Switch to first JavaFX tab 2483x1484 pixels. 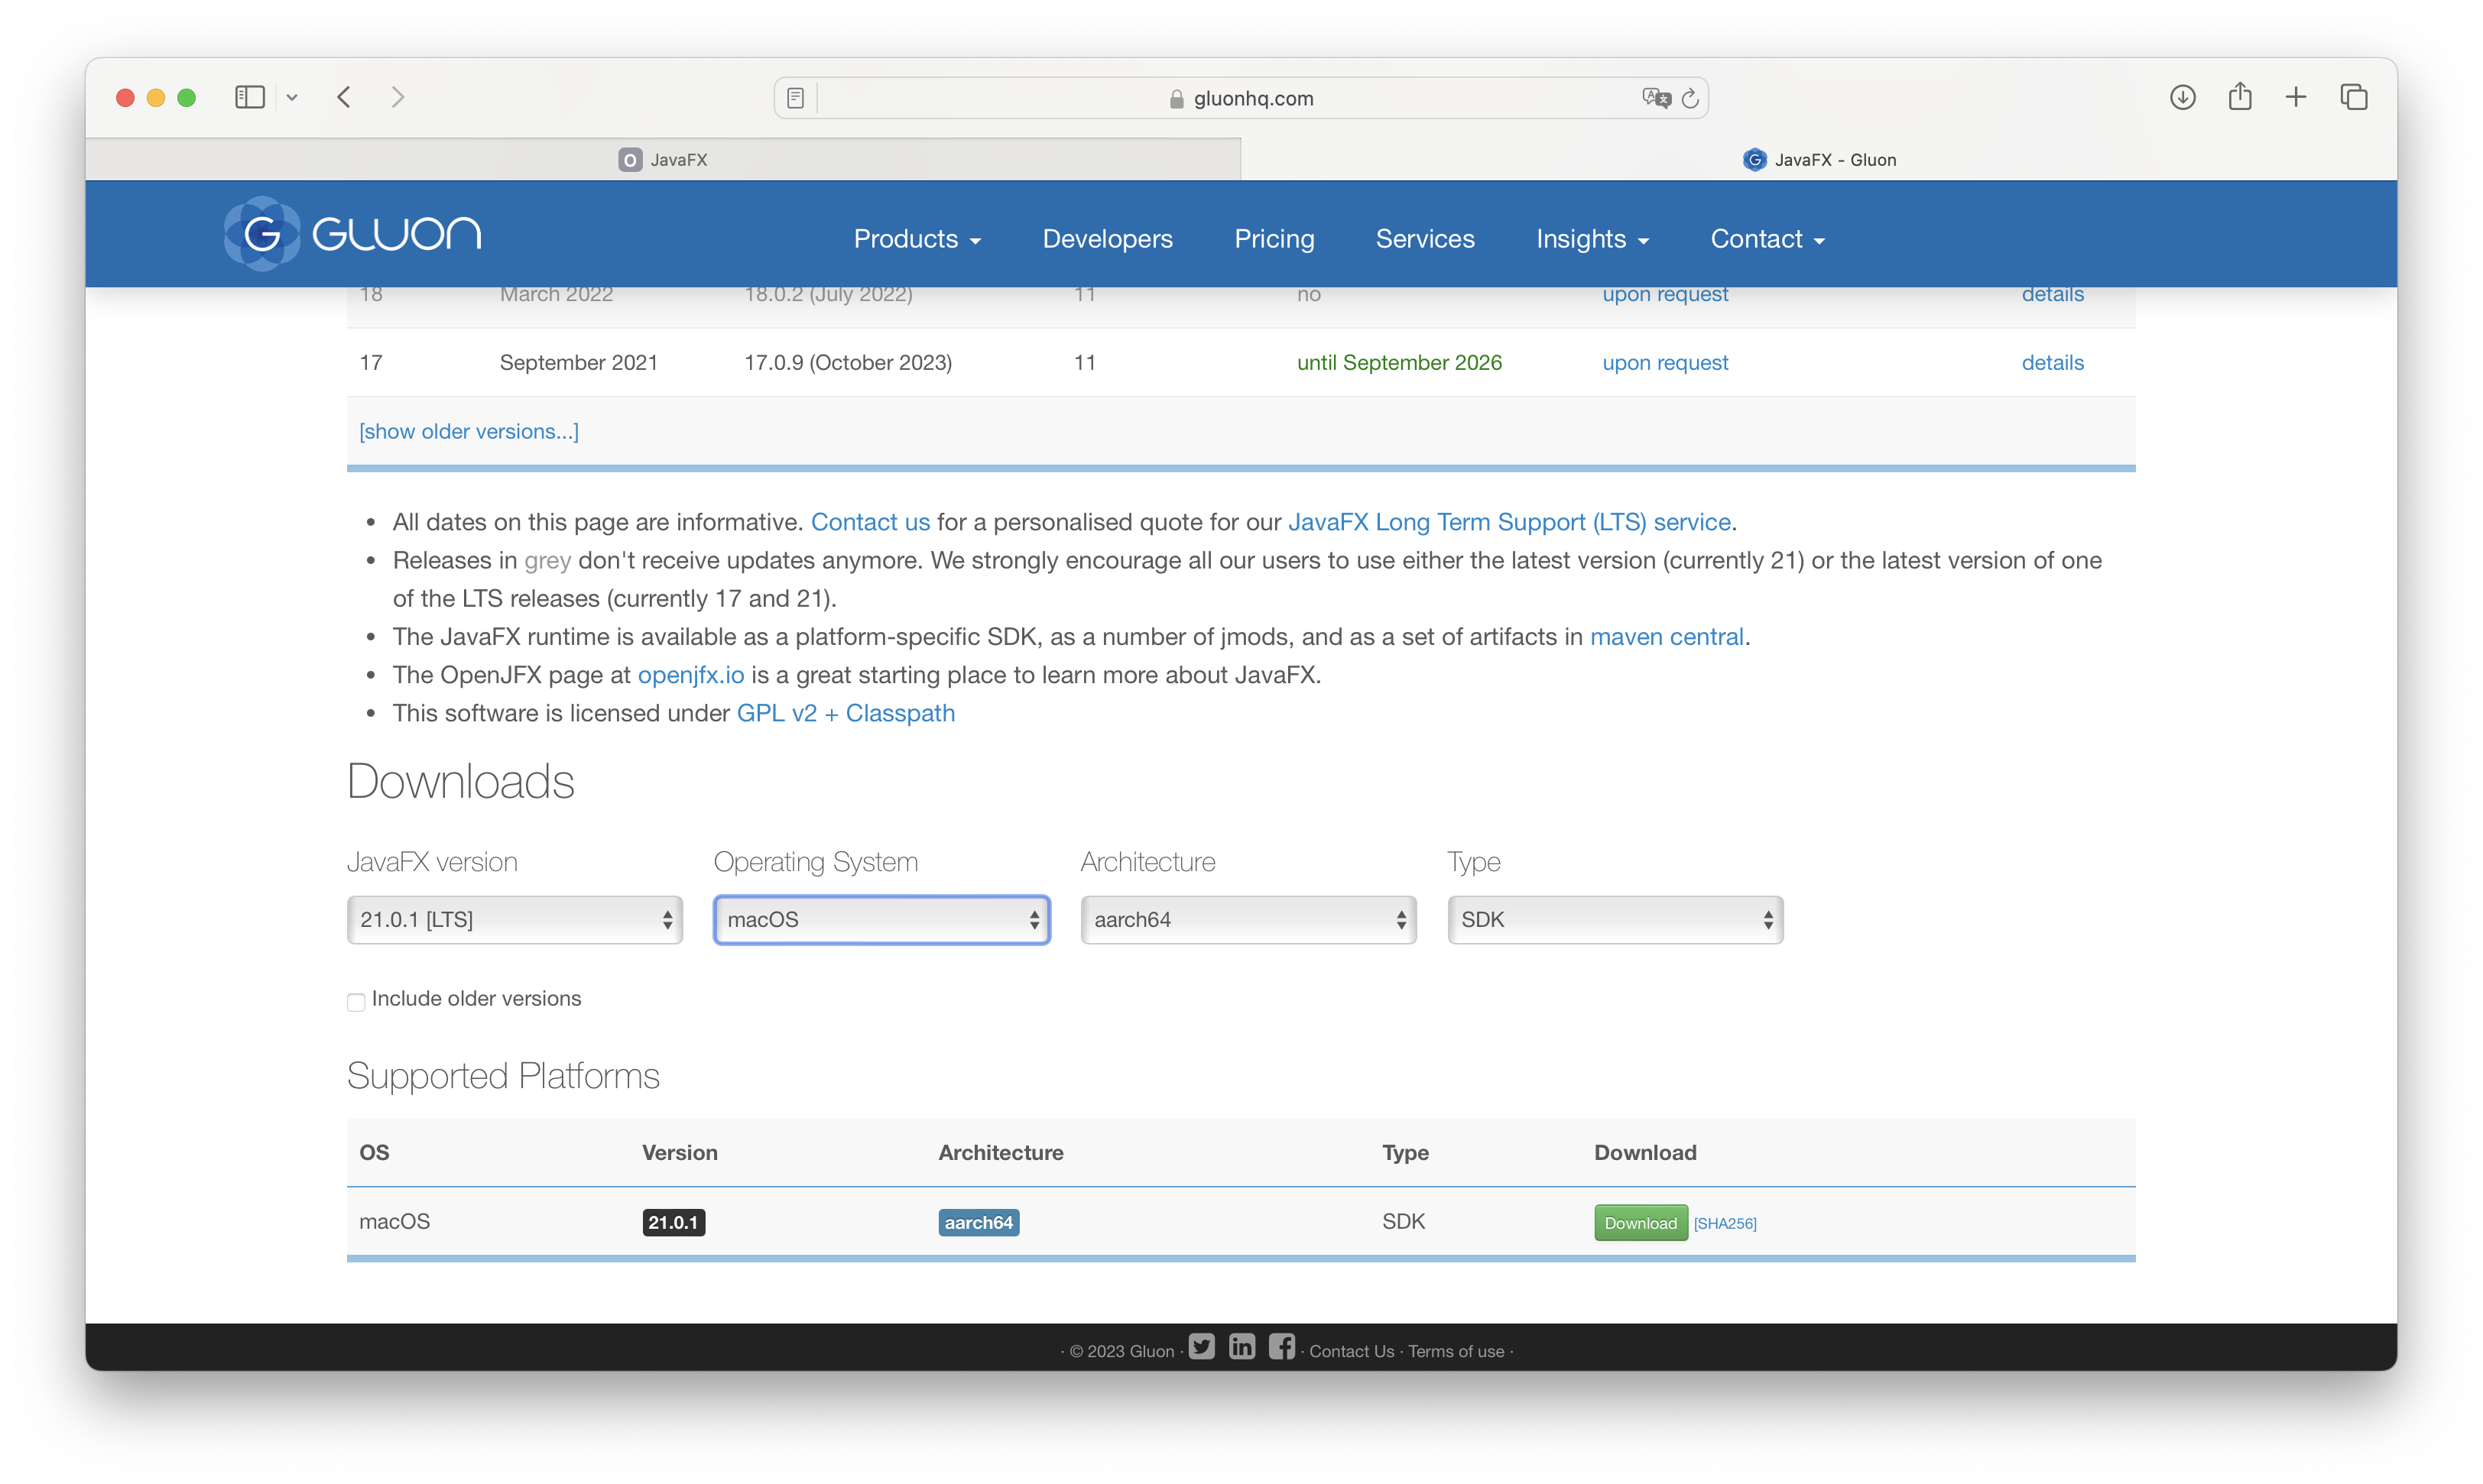pyautogui.click(x=664, y=160)
